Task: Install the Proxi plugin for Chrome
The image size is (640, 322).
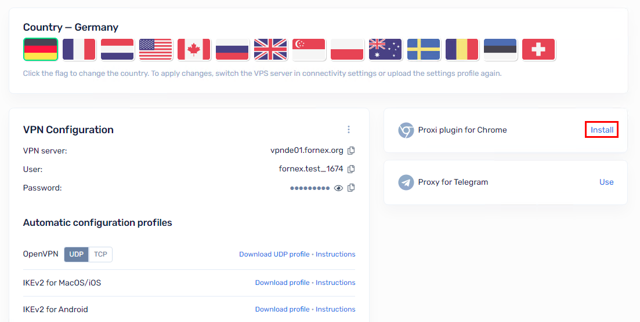Action: [602, 130]
